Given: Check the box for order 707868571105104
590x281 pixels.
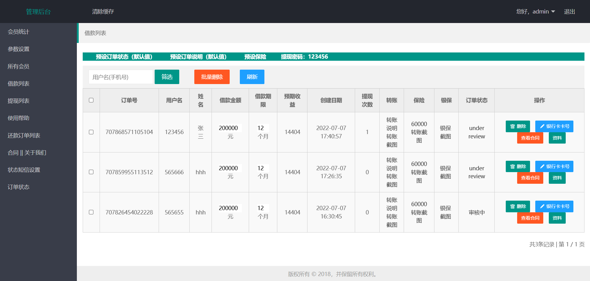Looking at the screenshot, I should click(x=91, y=132).
